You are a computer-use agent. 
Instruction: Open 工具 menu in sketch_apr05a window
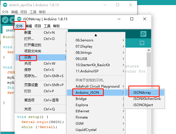[x=33, y=12]
